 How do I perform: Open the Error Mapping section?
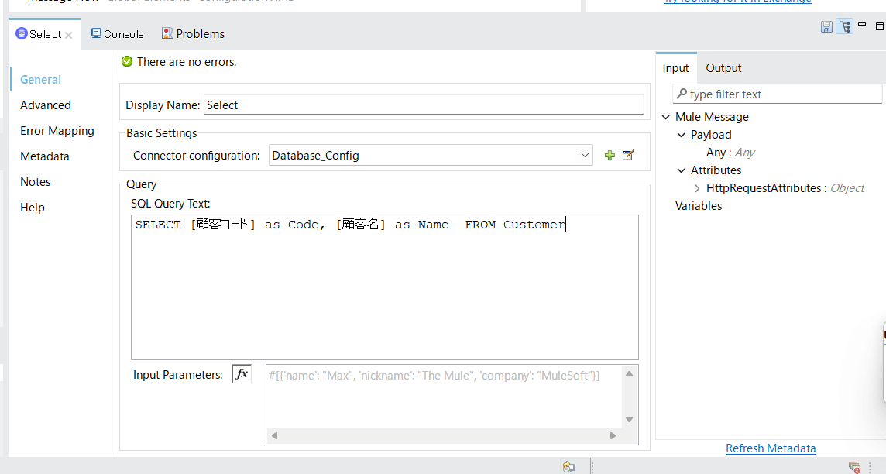[57, 131]
